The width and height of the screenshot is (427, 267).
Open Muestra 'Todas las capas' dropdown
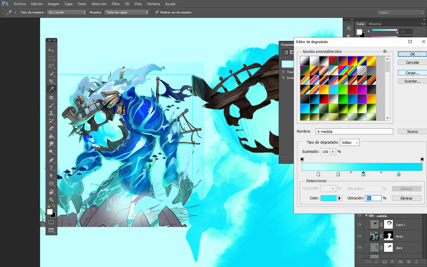[126, 12]
